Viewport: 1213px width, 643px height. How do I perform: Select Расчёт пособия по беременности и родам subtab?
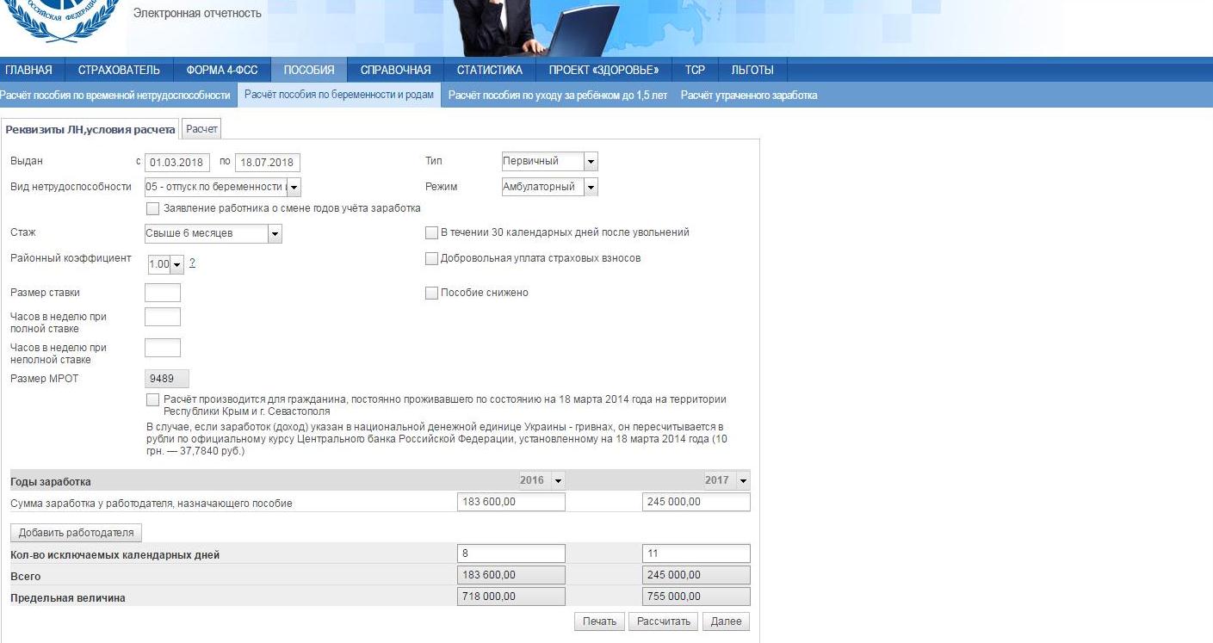339,96
